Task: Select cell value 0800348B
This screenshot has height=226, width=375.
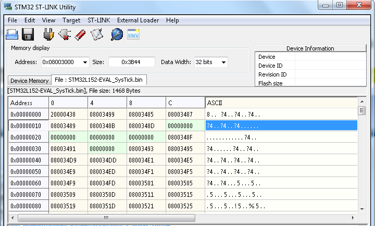Action: [107, 126]
